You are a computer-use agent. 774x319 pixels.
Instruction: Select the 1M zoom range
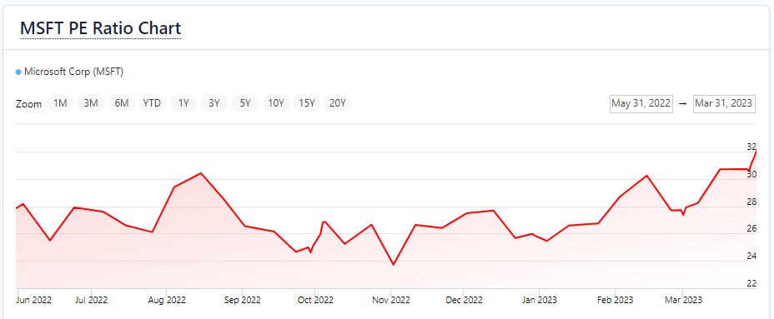pyautogui.click(x=60, y=103)
